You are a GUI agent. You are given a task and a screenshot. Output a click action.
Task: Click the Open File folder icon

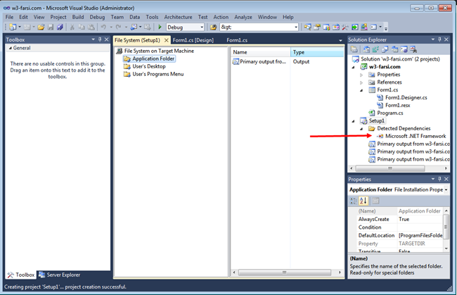pos(41,27)
